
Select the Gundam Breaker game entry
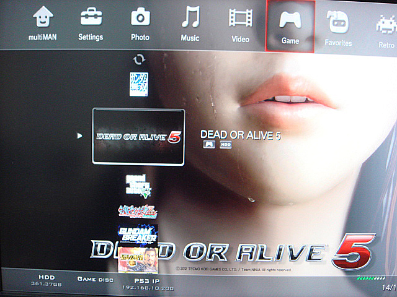(x=138, y=235)
